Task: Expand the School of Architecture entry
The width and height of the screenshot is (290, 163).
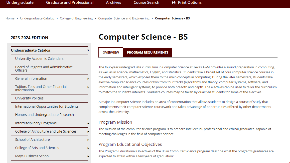Action: pos(88,140)
